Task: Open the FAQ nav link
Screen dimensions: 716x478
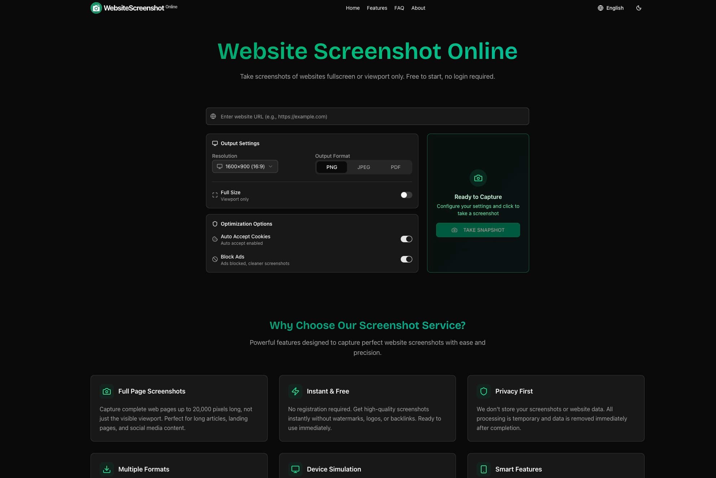Action: [399, 8]
